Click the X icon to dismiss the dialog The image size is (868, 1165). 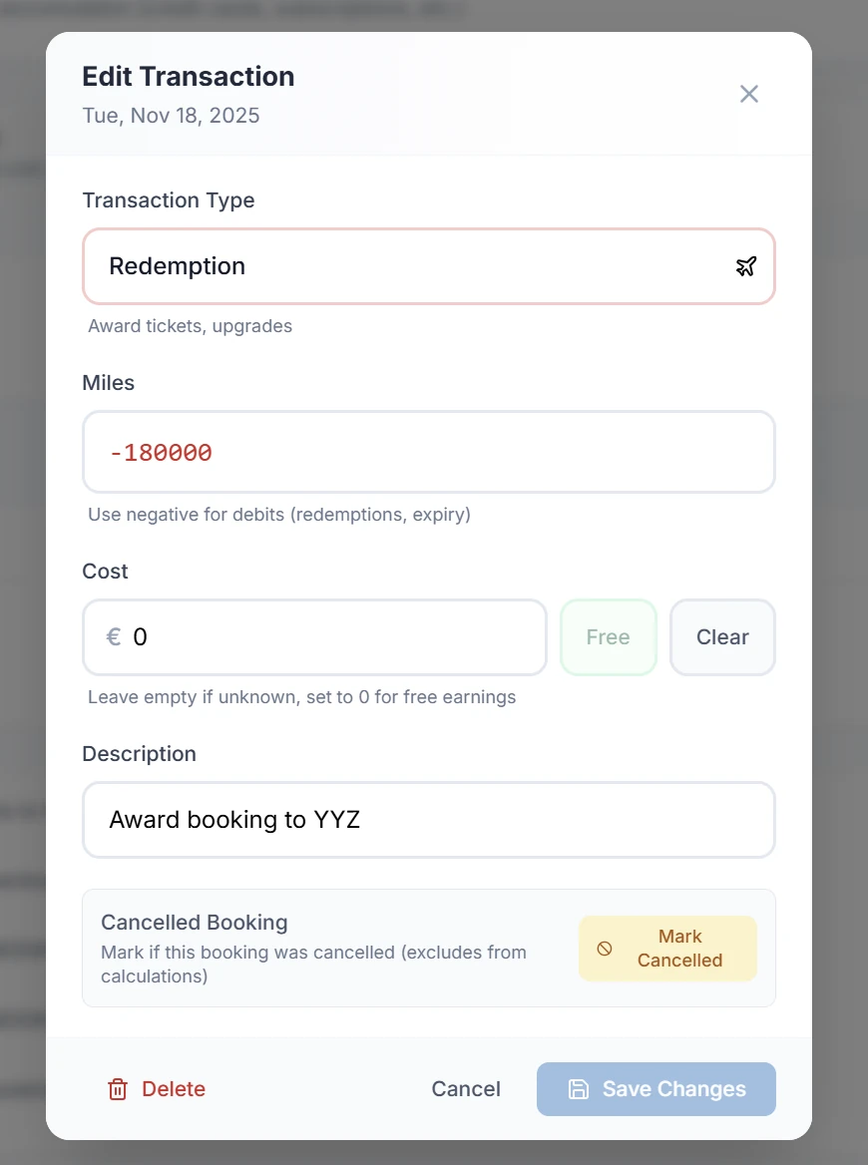pyautogui.click(x=749, y=93)
